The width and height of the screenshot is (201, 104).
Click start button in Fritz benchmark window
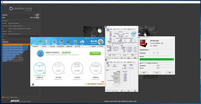144,72
